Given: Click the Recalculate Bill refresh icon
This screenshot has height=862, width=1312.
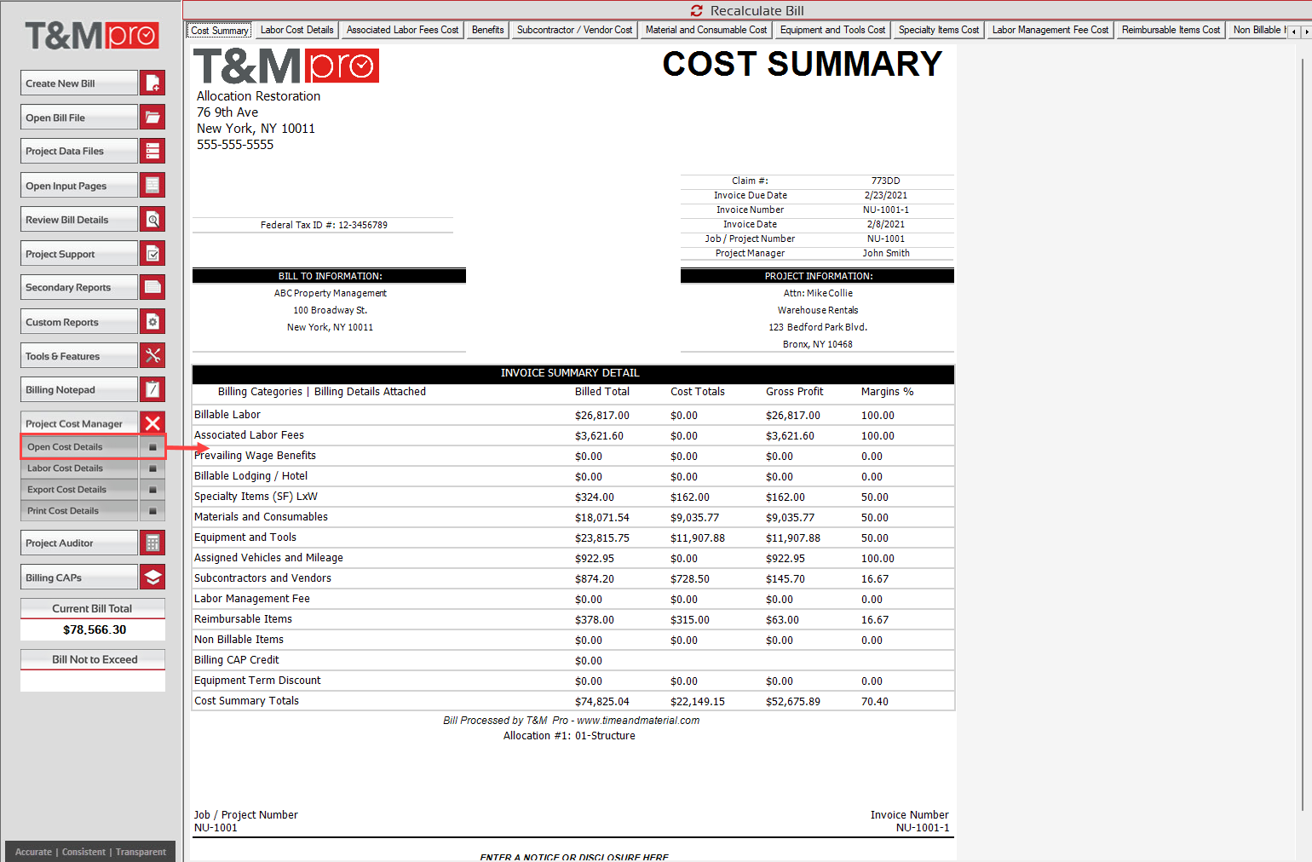Looking at the screenshot, I should [x=696, y=10].
